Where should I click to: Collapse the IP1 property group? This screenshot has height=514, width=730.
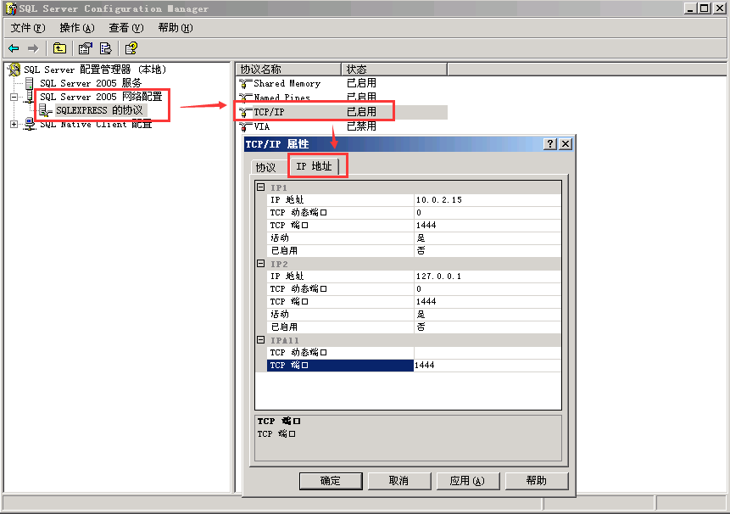[x=261, y=187]
